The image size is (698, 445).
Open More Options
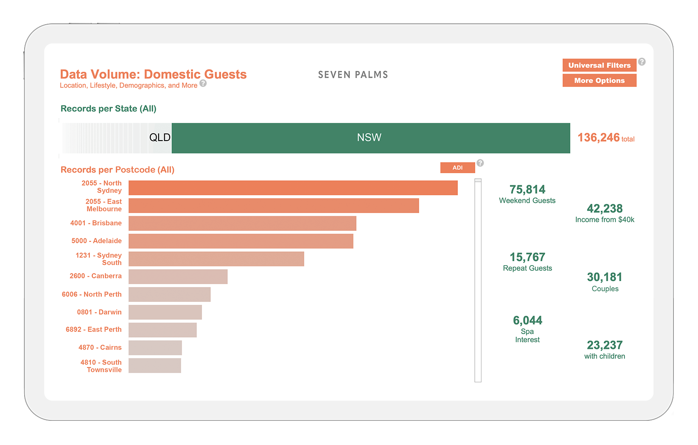click(x=599, y=81)
